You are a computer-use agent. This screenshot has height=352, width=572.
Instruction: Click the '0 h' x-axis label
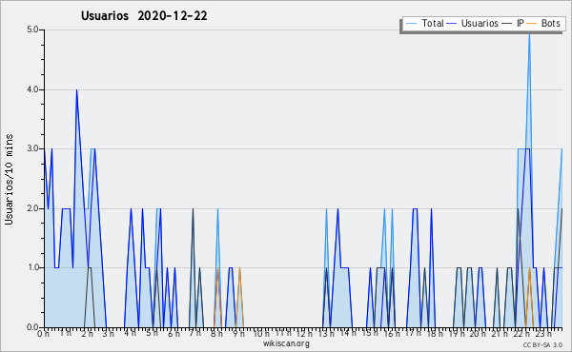(x=43, y=334)
